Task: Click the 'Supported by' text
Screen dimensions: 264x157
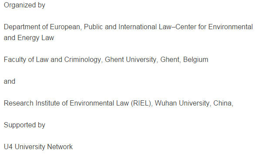Action: click(24, 125)
